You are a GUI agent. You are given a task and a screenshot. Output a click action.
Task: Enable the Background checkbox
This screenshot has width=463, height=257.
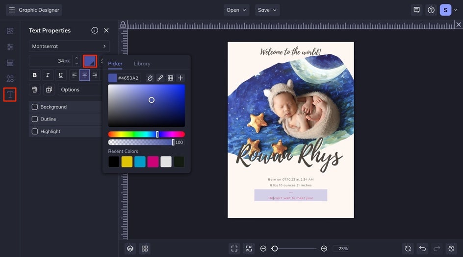pyautogui.click(x=34, y=107)
